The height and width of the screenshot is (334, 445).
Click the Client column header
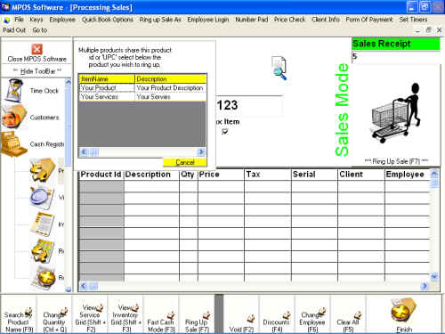[x=361, y=175]
